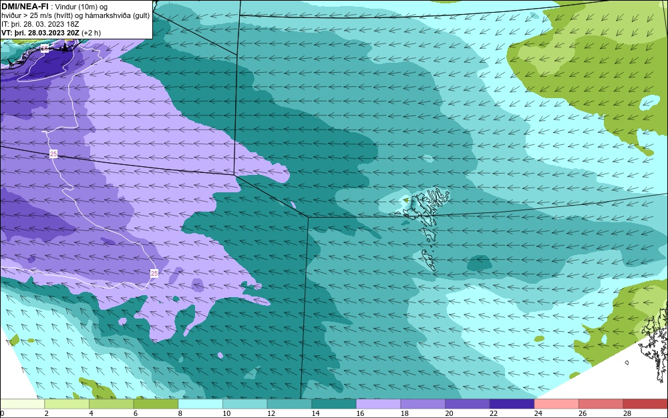Pick the medium green 4–6 m/s legend swatch
The image size is (668, 418).
(x=111, y=404)
